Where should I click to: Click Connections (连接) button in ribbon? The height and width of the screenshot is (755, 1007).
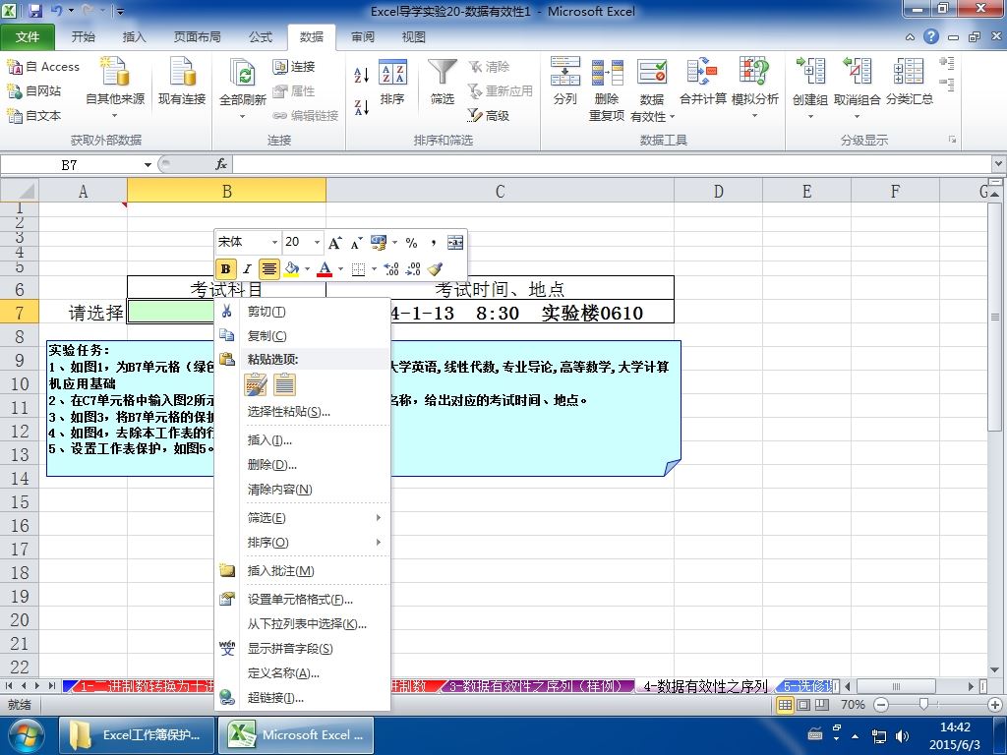[294, 67]
